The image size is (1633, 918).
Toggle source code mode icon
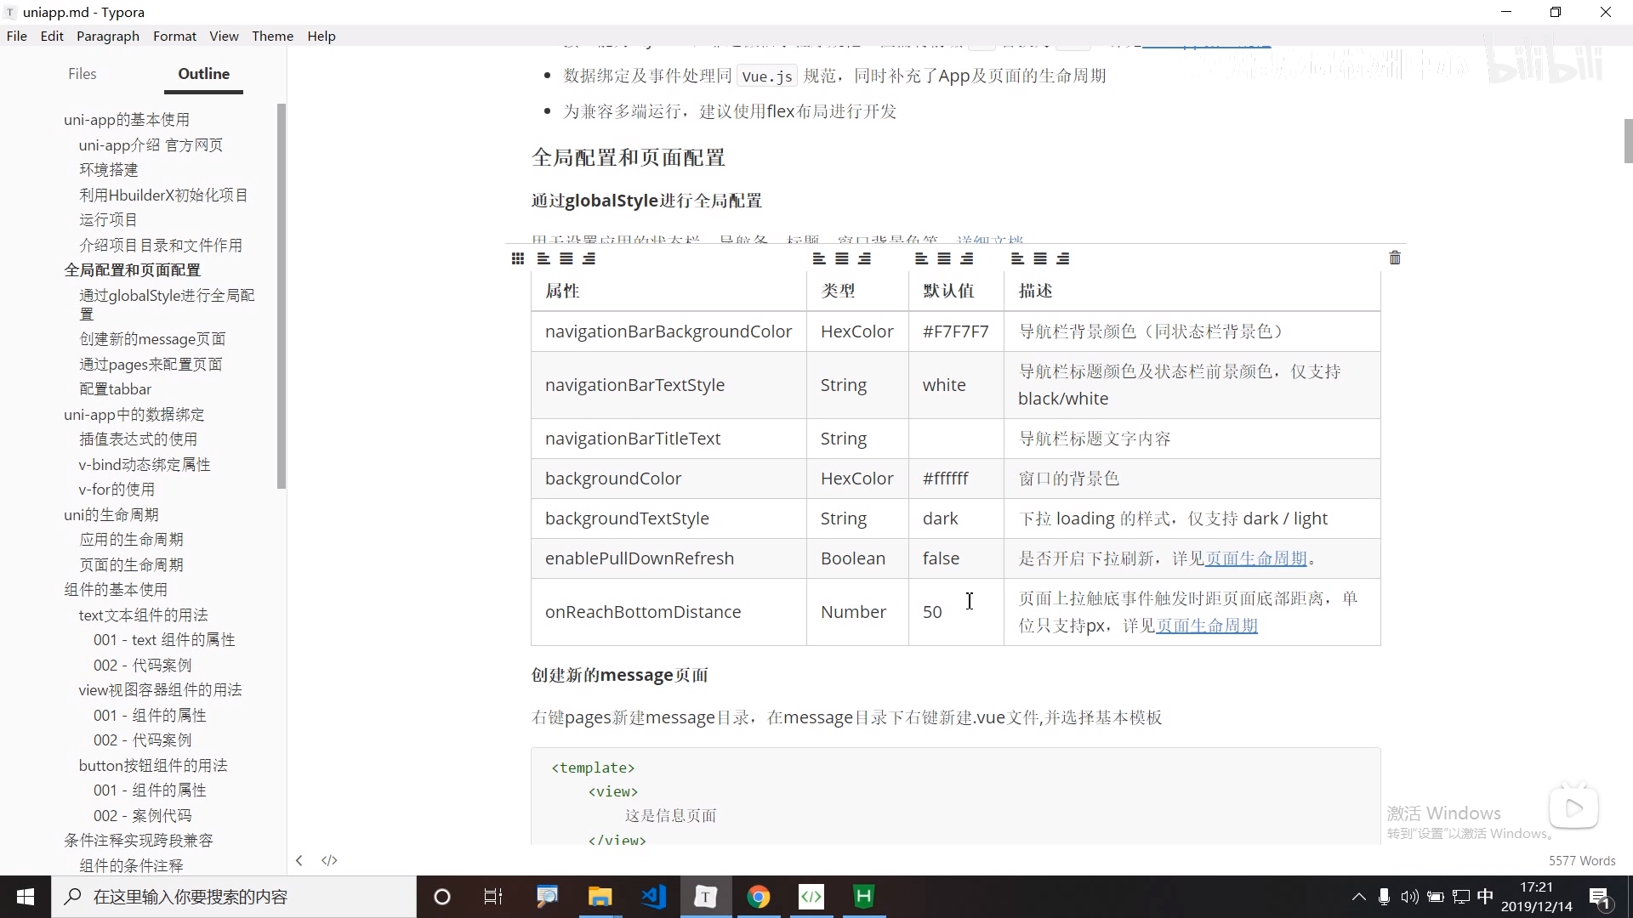click(329, 860)
